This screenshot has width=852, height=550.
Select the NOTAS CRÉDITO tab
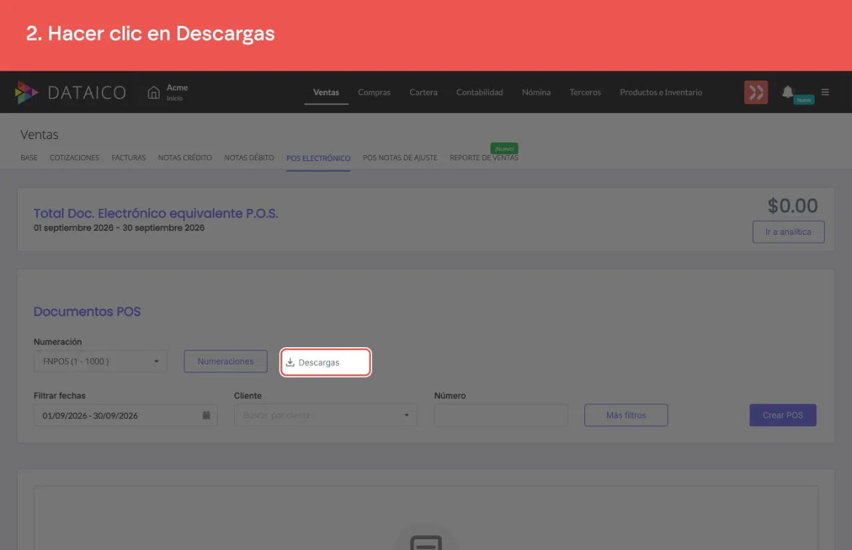click(185, 158)
